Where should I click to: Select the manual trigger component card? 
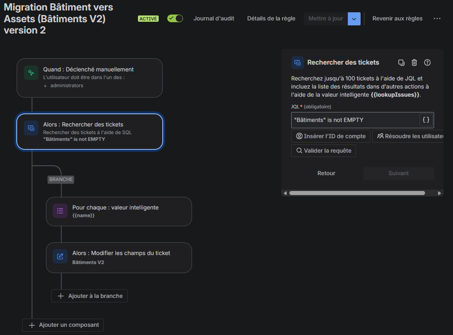[x=90, y=78]
